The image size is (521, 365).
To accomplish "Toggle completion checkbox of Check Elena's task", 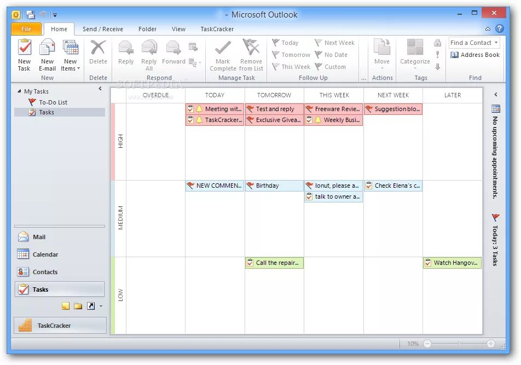I will point(369,186).
